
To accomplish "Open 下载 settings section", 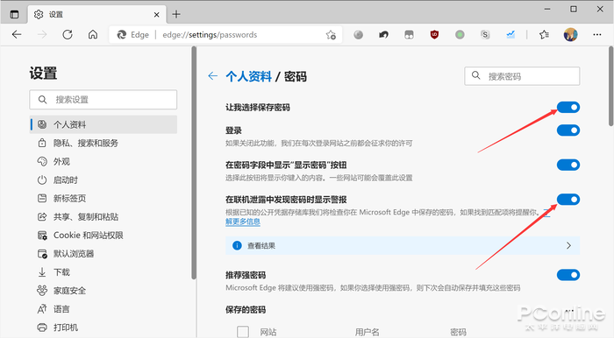I will pyautogui.click(x=54, y=272).
